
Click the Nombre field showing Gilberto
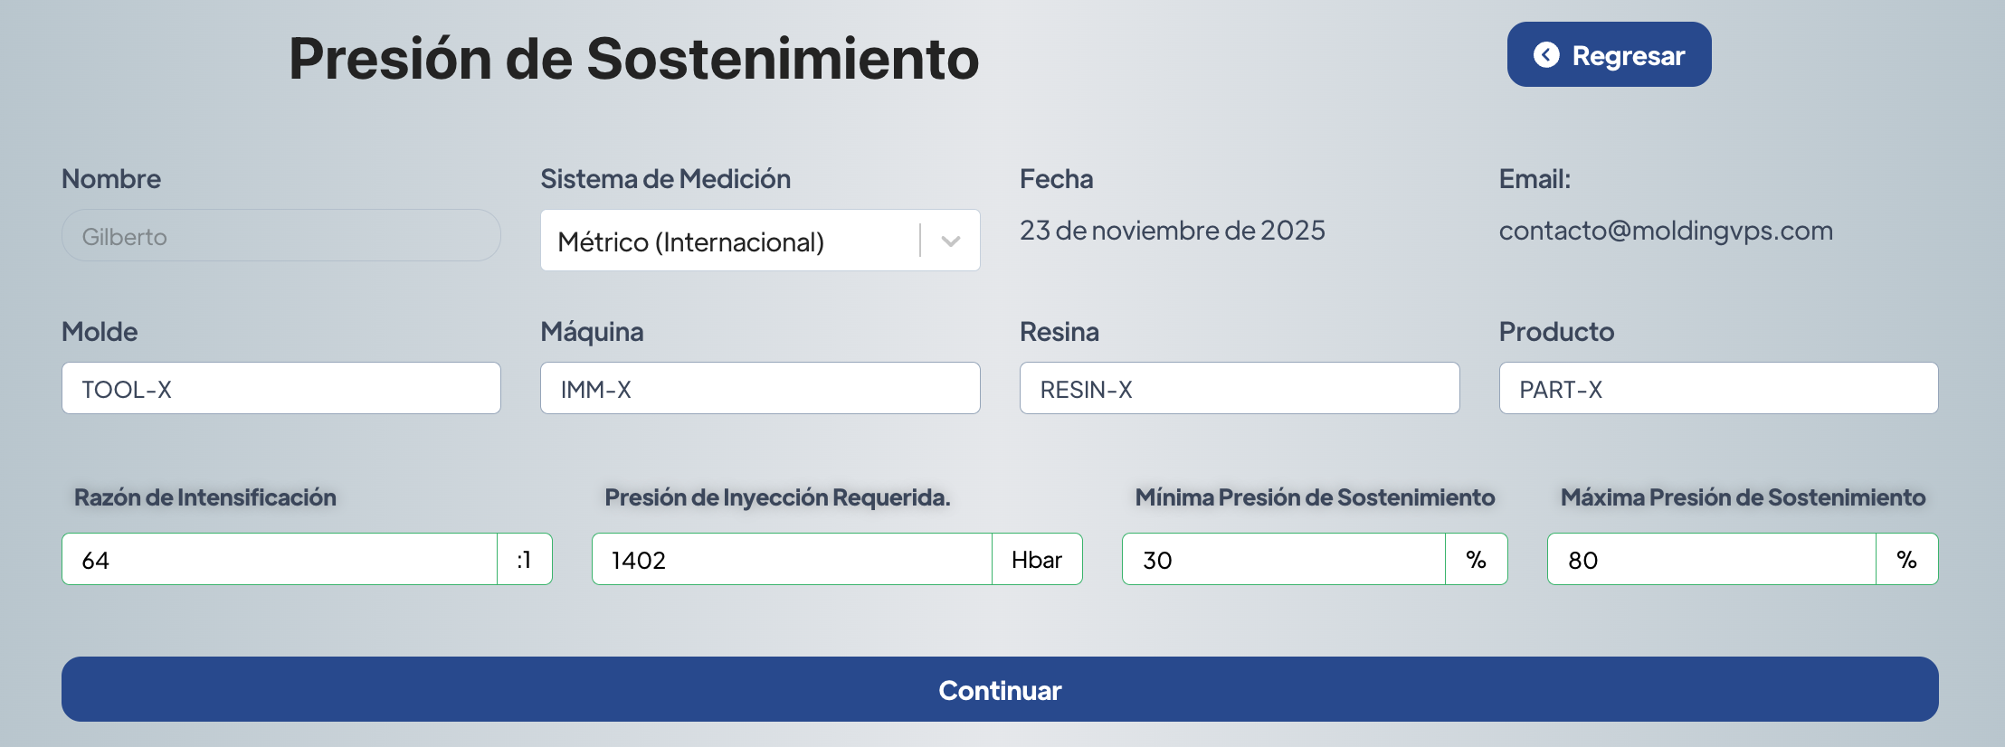[x=280, y=236]
